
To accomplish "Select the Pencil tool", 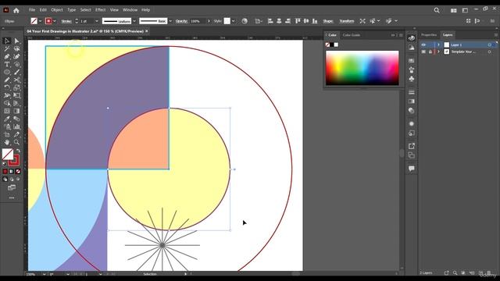I will click(x=7, y=80).
